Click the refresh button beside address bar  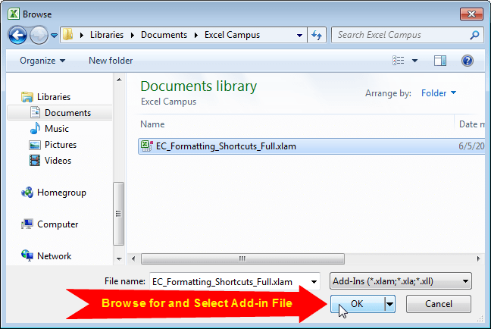(x=317, y=35)
